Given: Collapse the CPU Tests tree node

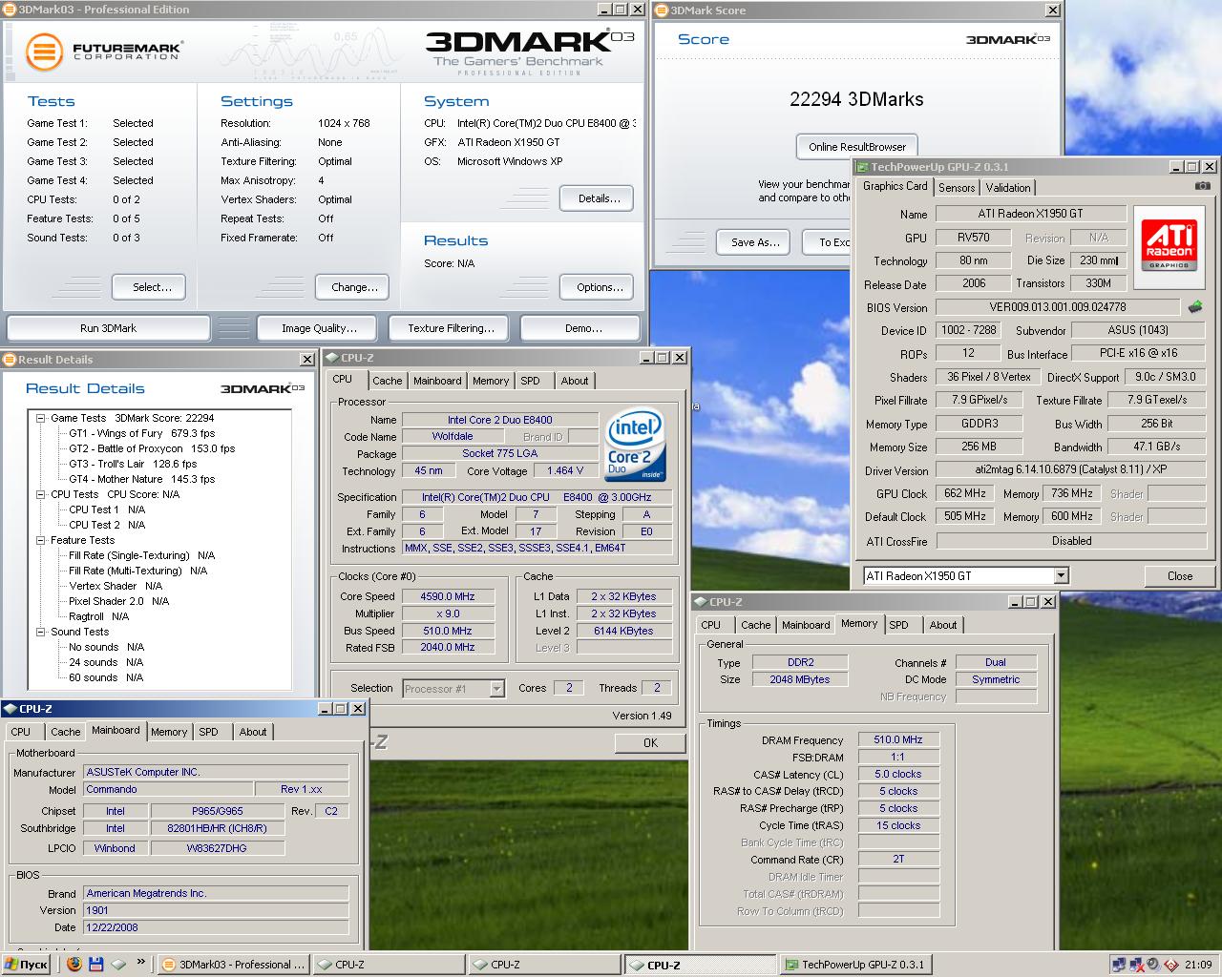Looking at the screenshot, I should [x=41, y=494].
